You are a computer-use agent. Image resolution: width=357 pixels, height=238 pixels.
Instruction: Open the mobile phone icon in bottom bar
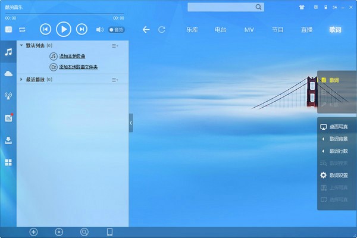click(x=109, y=232)
